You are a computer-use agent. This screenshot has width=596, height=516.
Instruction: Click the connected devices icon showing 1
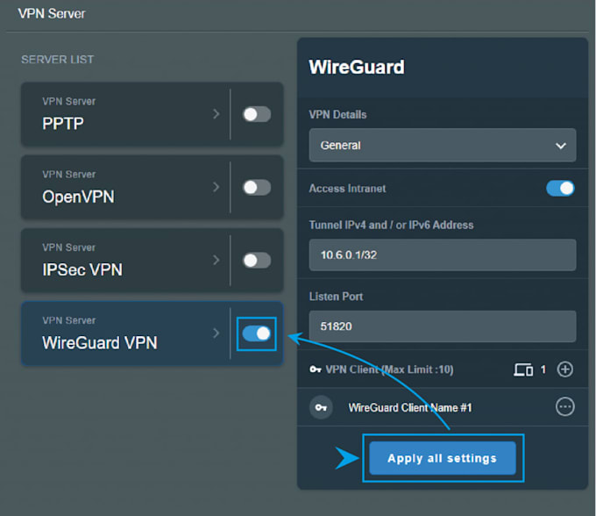click(x=523, y=369)
